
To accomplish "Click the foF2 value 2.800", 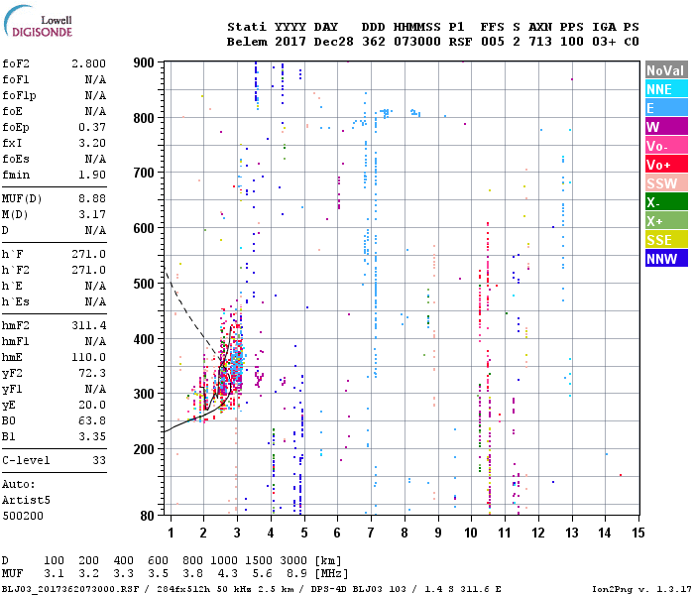I will (88, 63).
